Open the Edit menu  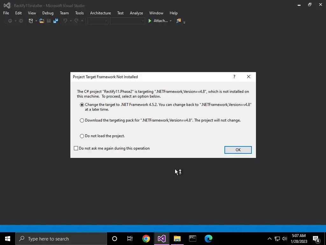pos(18,13)
